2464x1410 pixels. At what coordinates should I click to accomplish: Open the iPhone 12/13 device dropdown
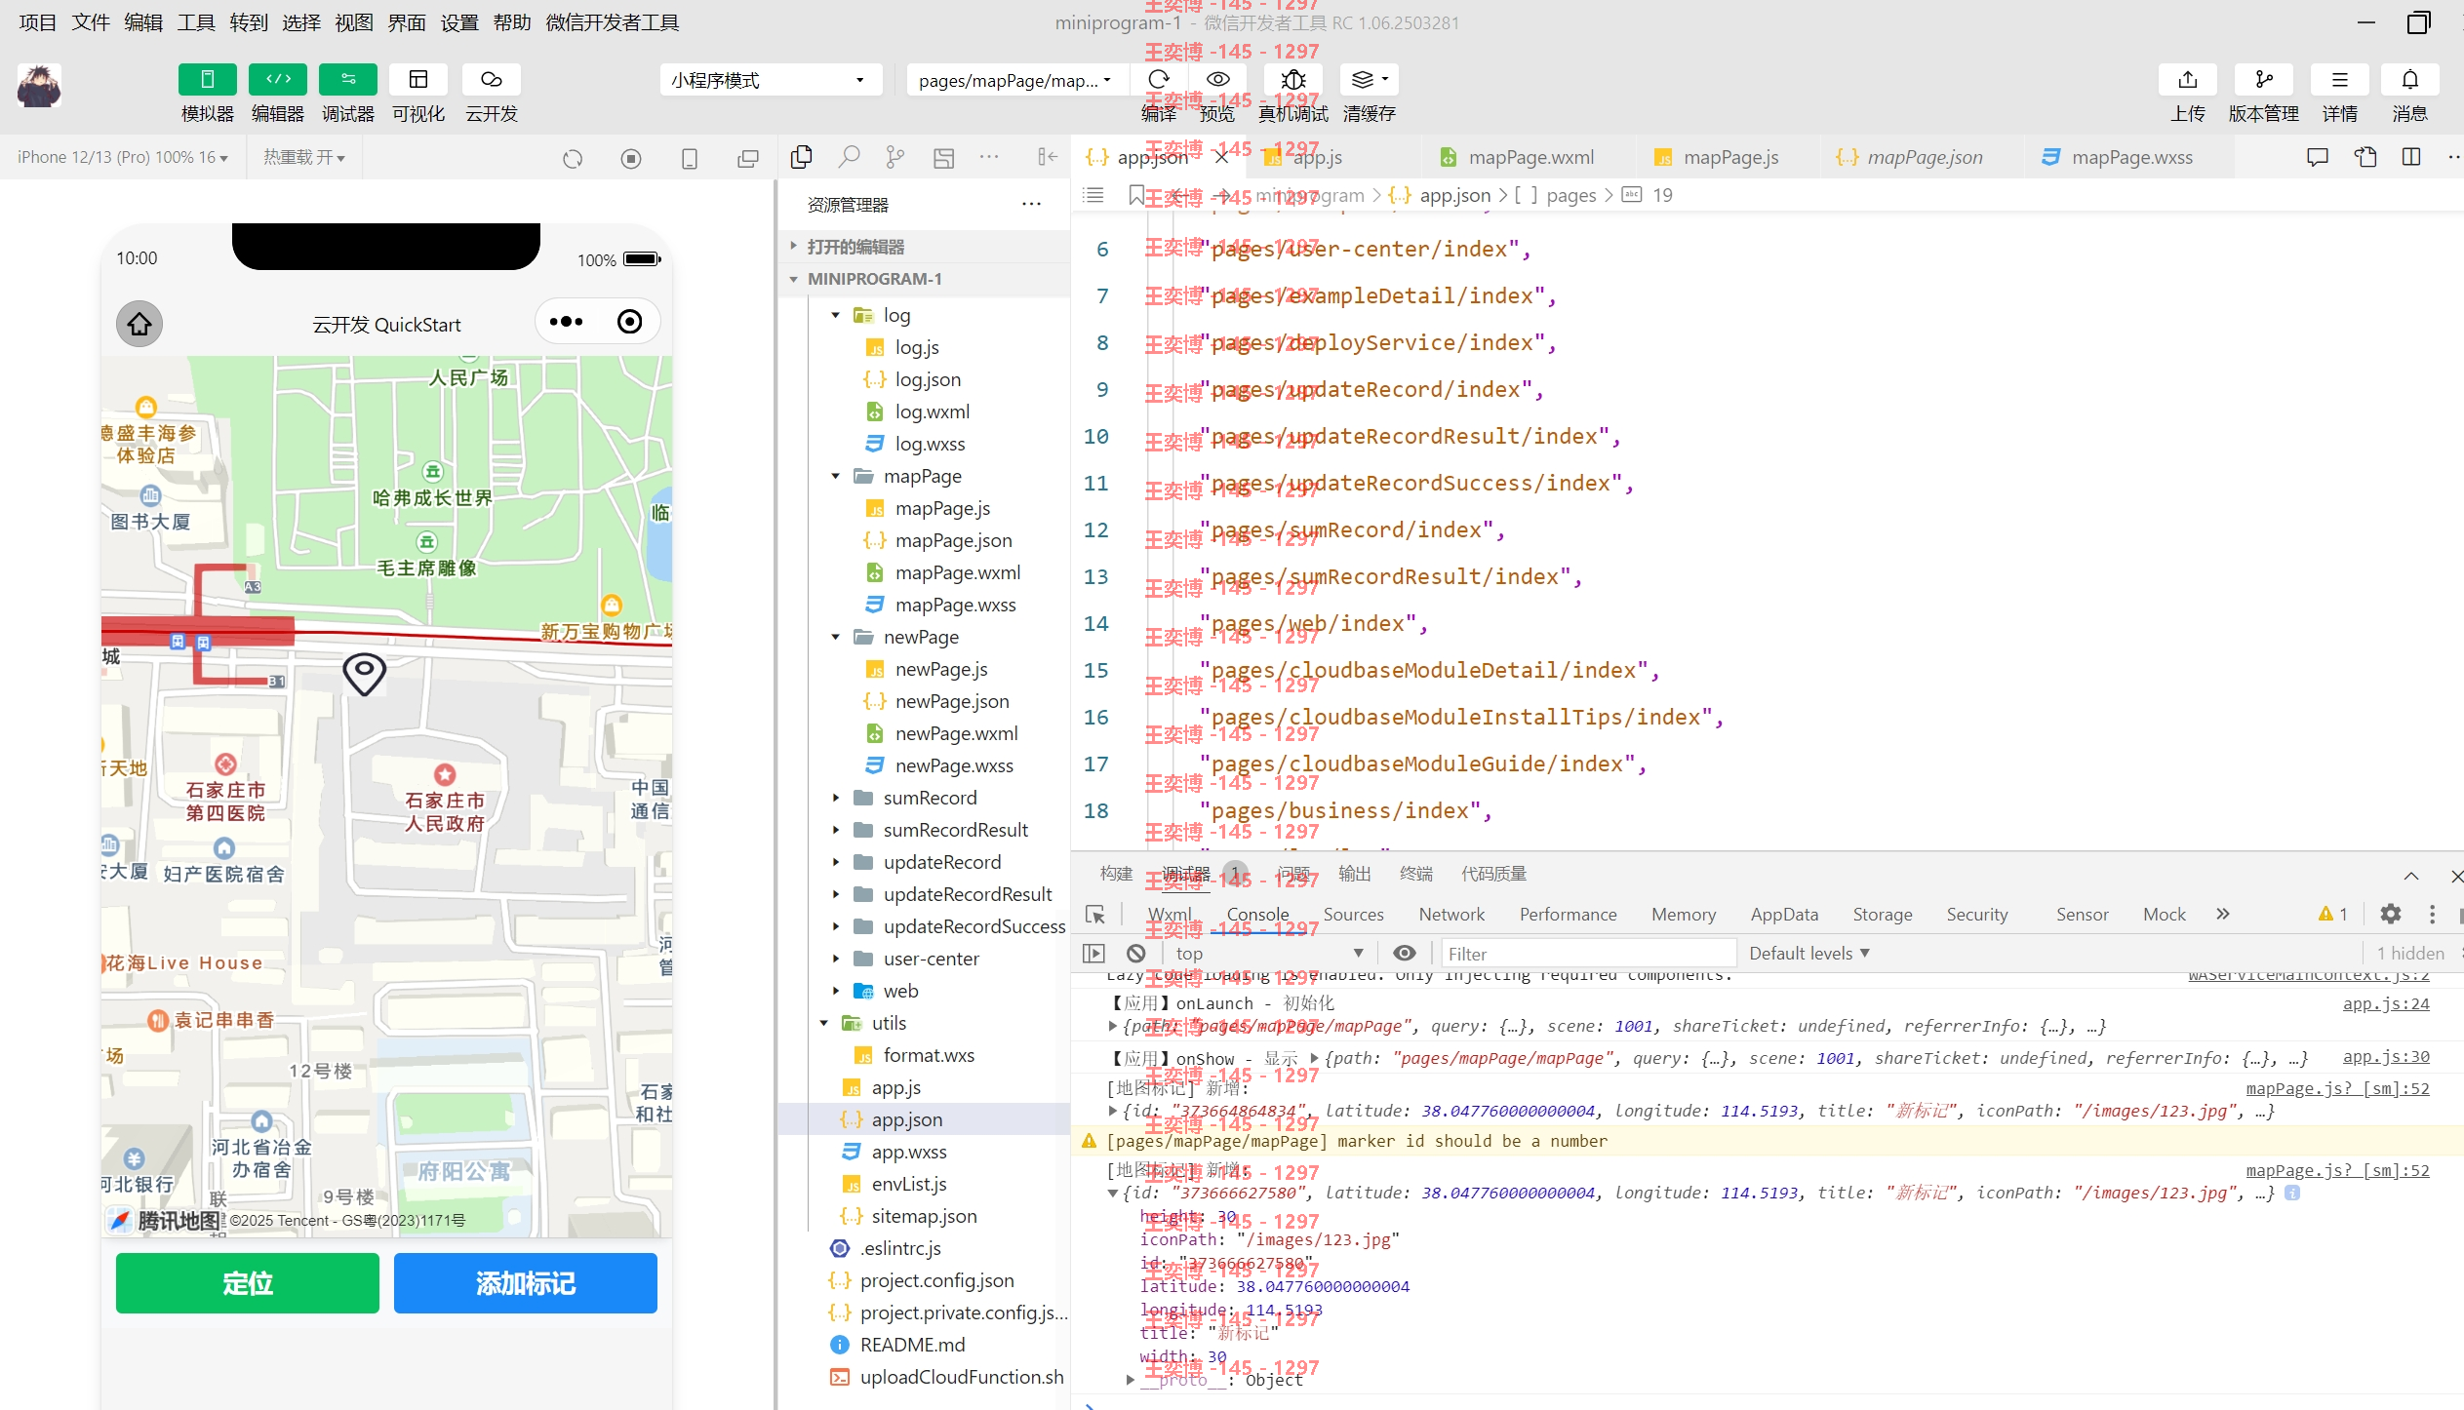123,157
